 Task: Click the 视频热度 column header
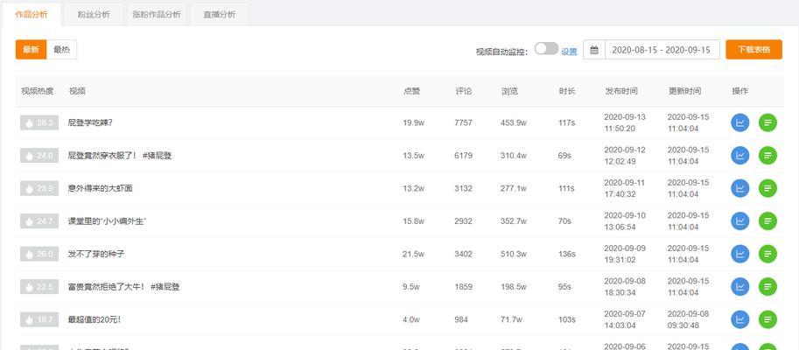[x=38, y=91]
